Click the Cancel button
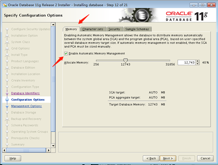218x165 pixels. tap(205, 158)
